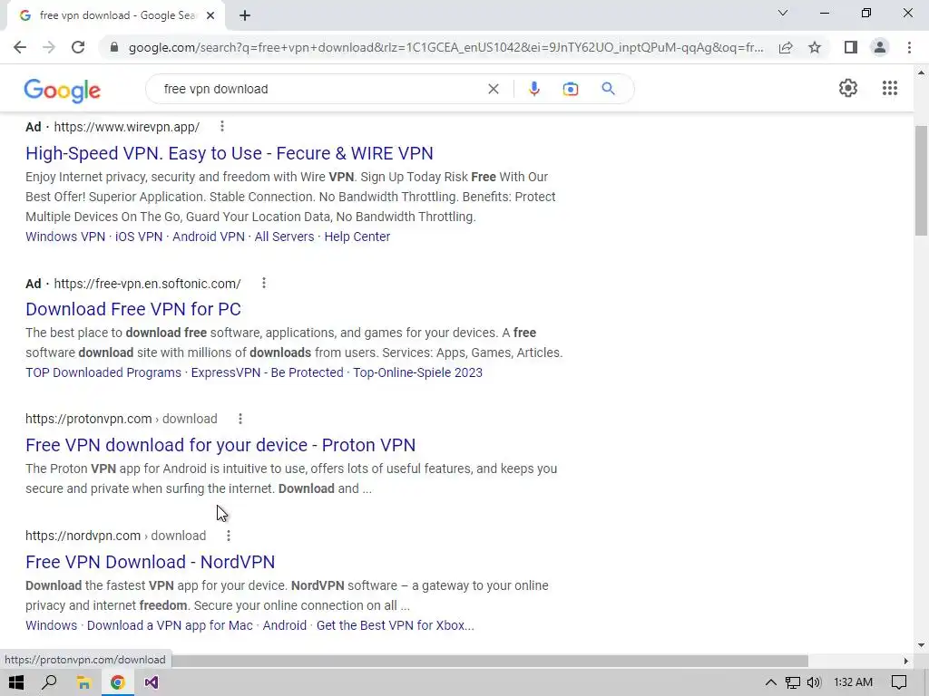Open ExpressVPN - Be Protected sitelink

point(268,372)
